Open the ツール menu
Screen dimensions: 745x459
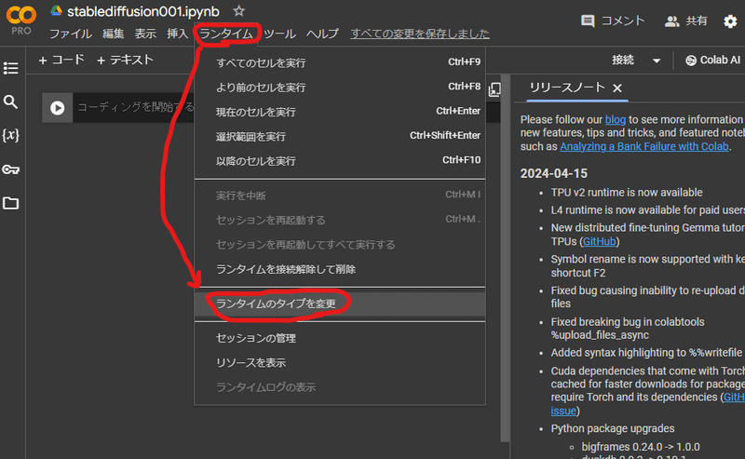pos(280,34)
